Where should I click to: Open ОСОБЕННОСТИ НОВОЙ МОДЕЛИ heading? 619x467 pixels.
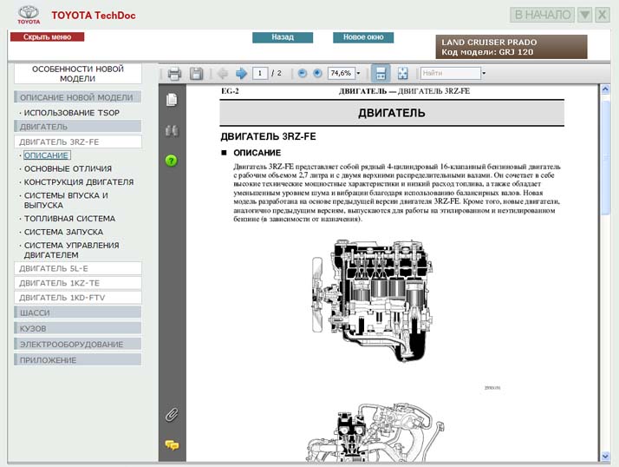click(x=78, y=74)
